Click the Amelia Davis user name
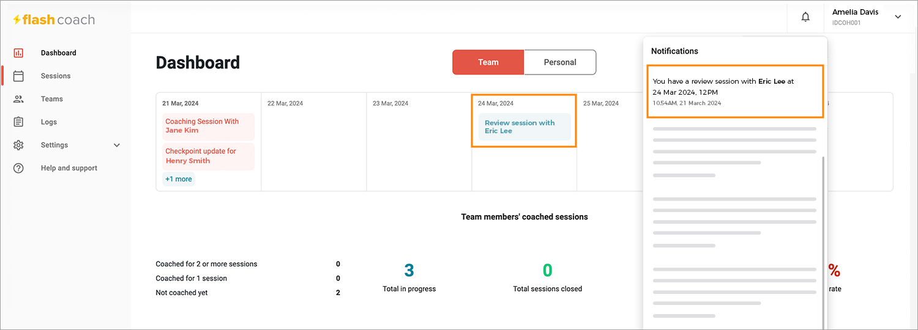This screenshot has height=330, width=918. 856,12
